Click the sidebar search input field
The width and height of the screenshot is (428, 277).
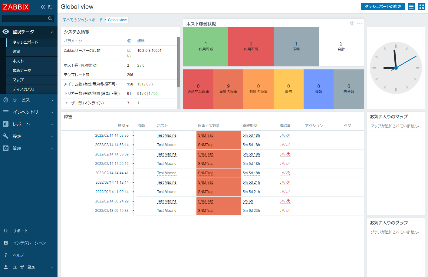[x=28, y=18]
